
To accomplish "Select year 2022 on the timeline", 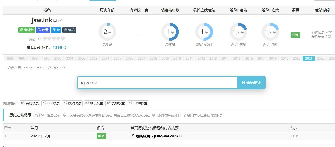I will point(320,59).
